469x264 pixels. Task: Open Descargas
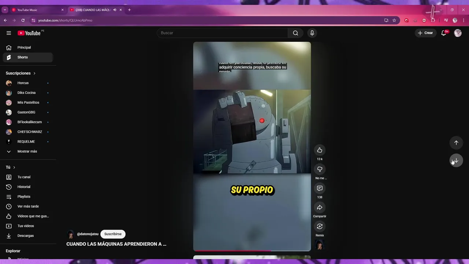click(28, 236)
